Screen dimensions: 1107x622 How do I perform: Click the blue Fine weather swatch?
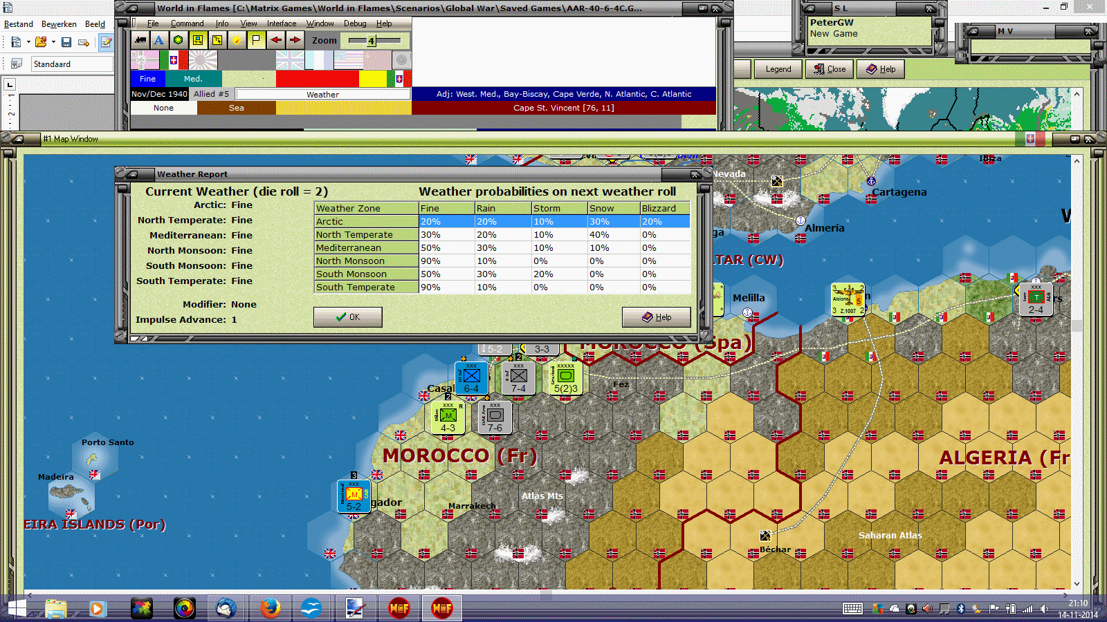[148, 79]
